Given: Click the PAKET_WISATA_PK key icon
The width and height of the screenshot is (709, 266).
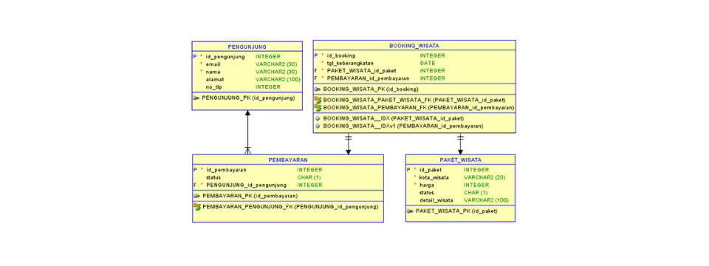Looking at the screenshot, I should tap(410, 211).
